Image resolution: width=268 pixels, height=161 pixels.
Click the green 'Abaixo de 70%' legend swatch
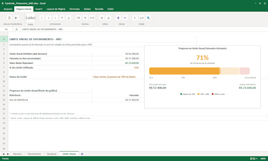click(x=181, y=94)
